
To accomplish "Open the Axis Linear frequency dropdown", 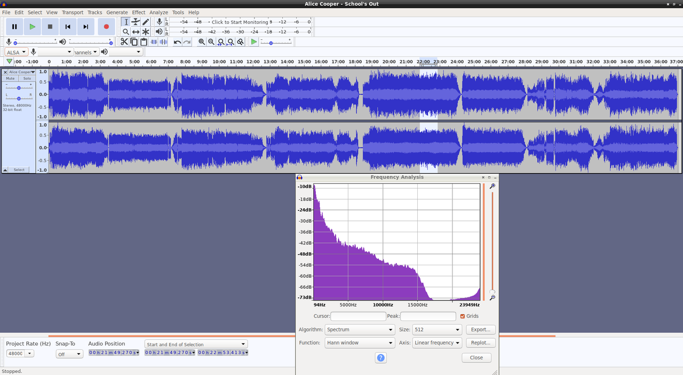I will [437, 343].
